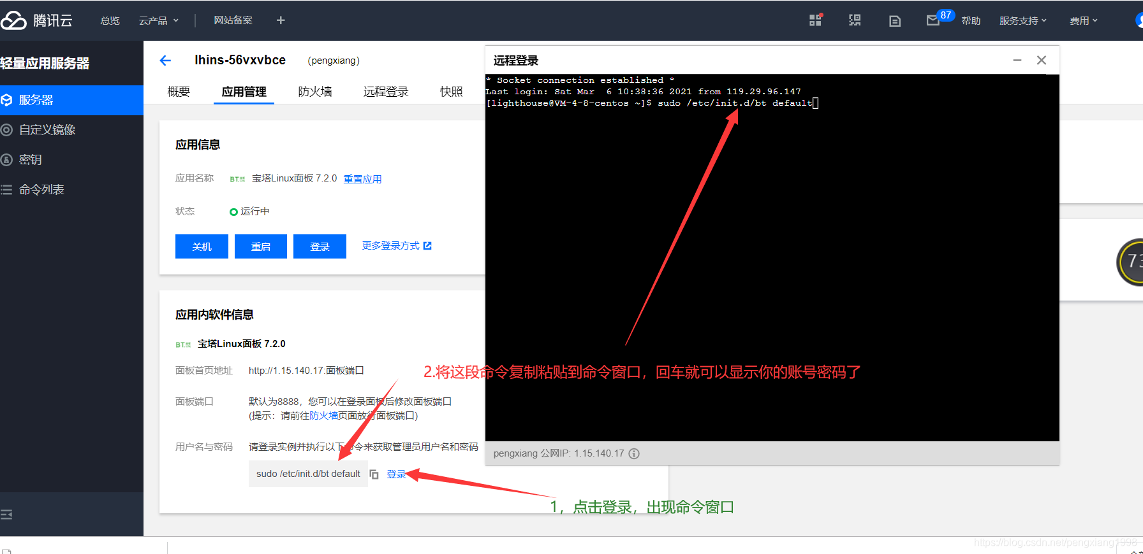Viewport: 1143px width, 554px height.
Task: Click the Tencent Cloud logo
Action: [x=36, y=20]
